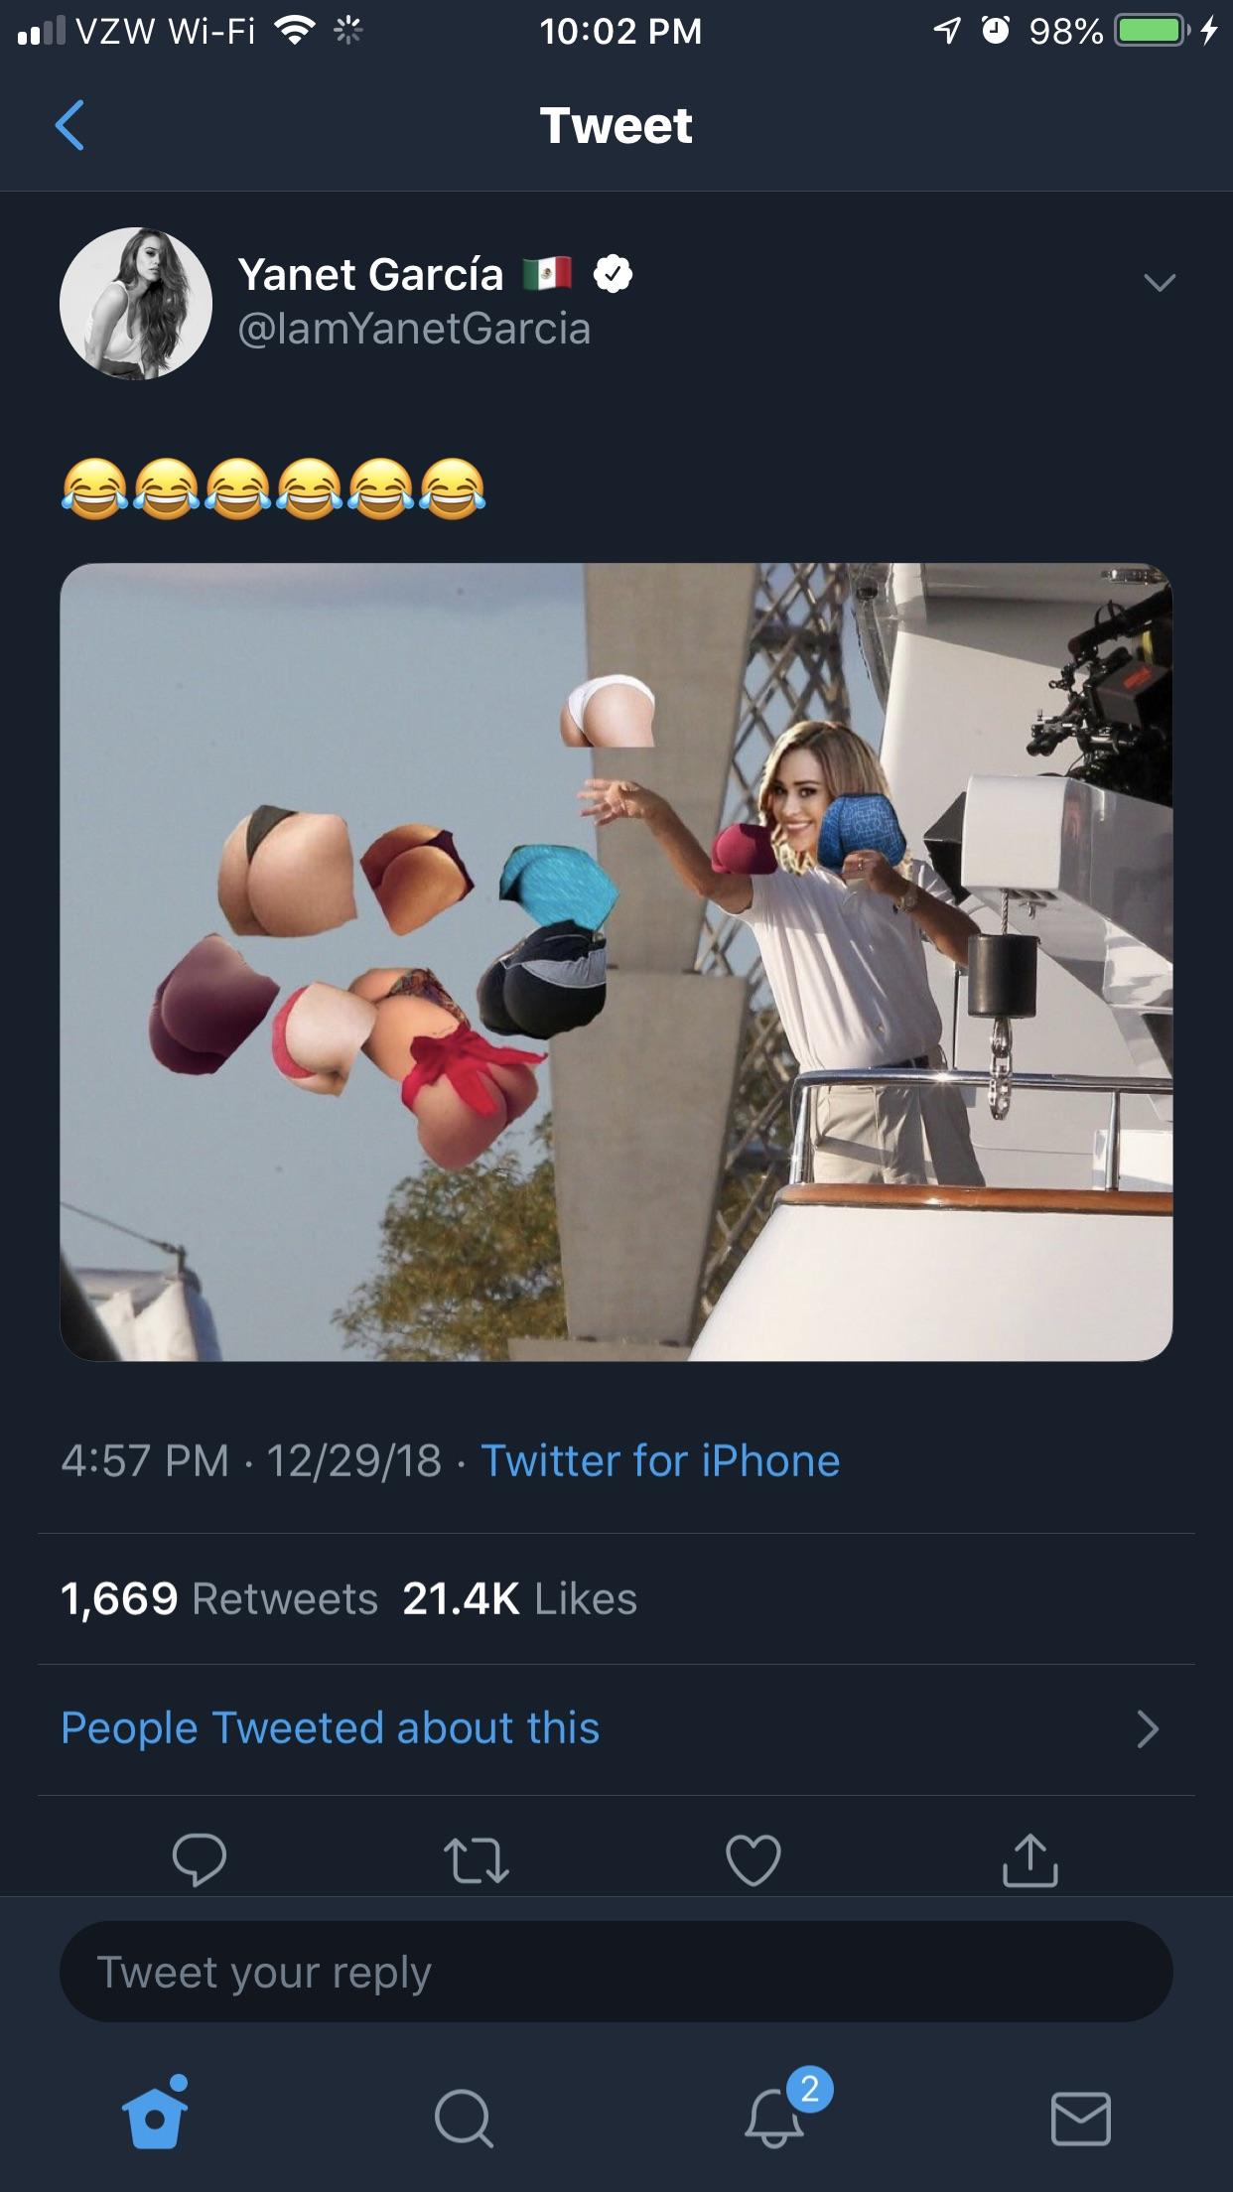
Task: Tap the retweet arrows icon
Action: [x=477, y=1860]
